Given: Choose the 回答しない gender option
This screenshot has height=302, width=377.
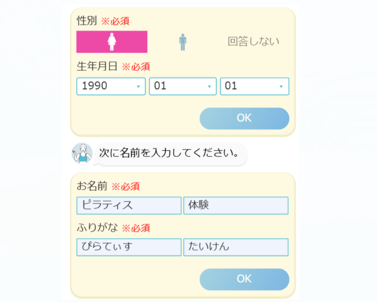Looking at the screenshot, I should (x=253, y=42).
